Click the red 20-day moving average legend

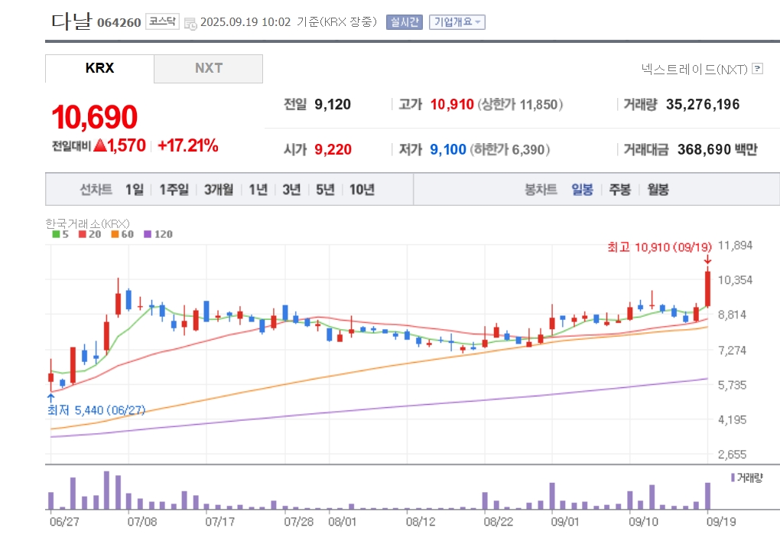point(89,234)
